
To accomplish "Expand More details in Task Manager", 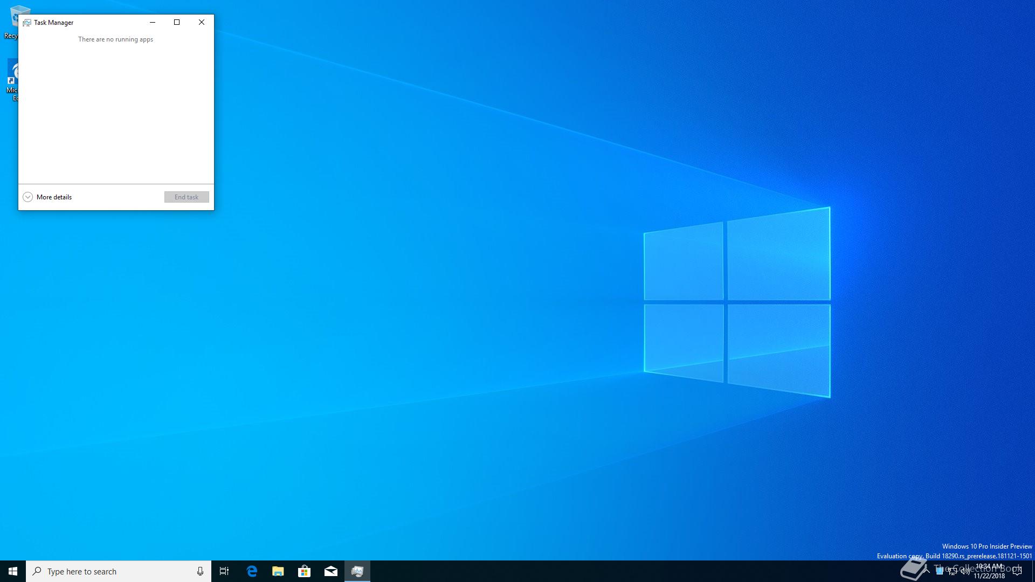I will tap(47, 197).
